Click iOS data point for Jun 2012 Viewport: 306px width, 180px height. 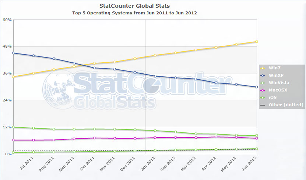coord(257,149)
